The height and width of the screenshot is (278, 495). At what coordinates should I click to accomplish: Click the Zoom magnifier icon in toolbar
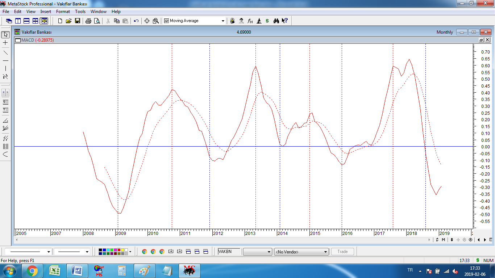(x=156, y=21)
